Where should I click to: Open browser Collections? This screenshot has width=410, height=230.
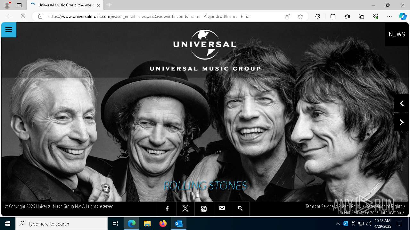(x=361, y=16)
